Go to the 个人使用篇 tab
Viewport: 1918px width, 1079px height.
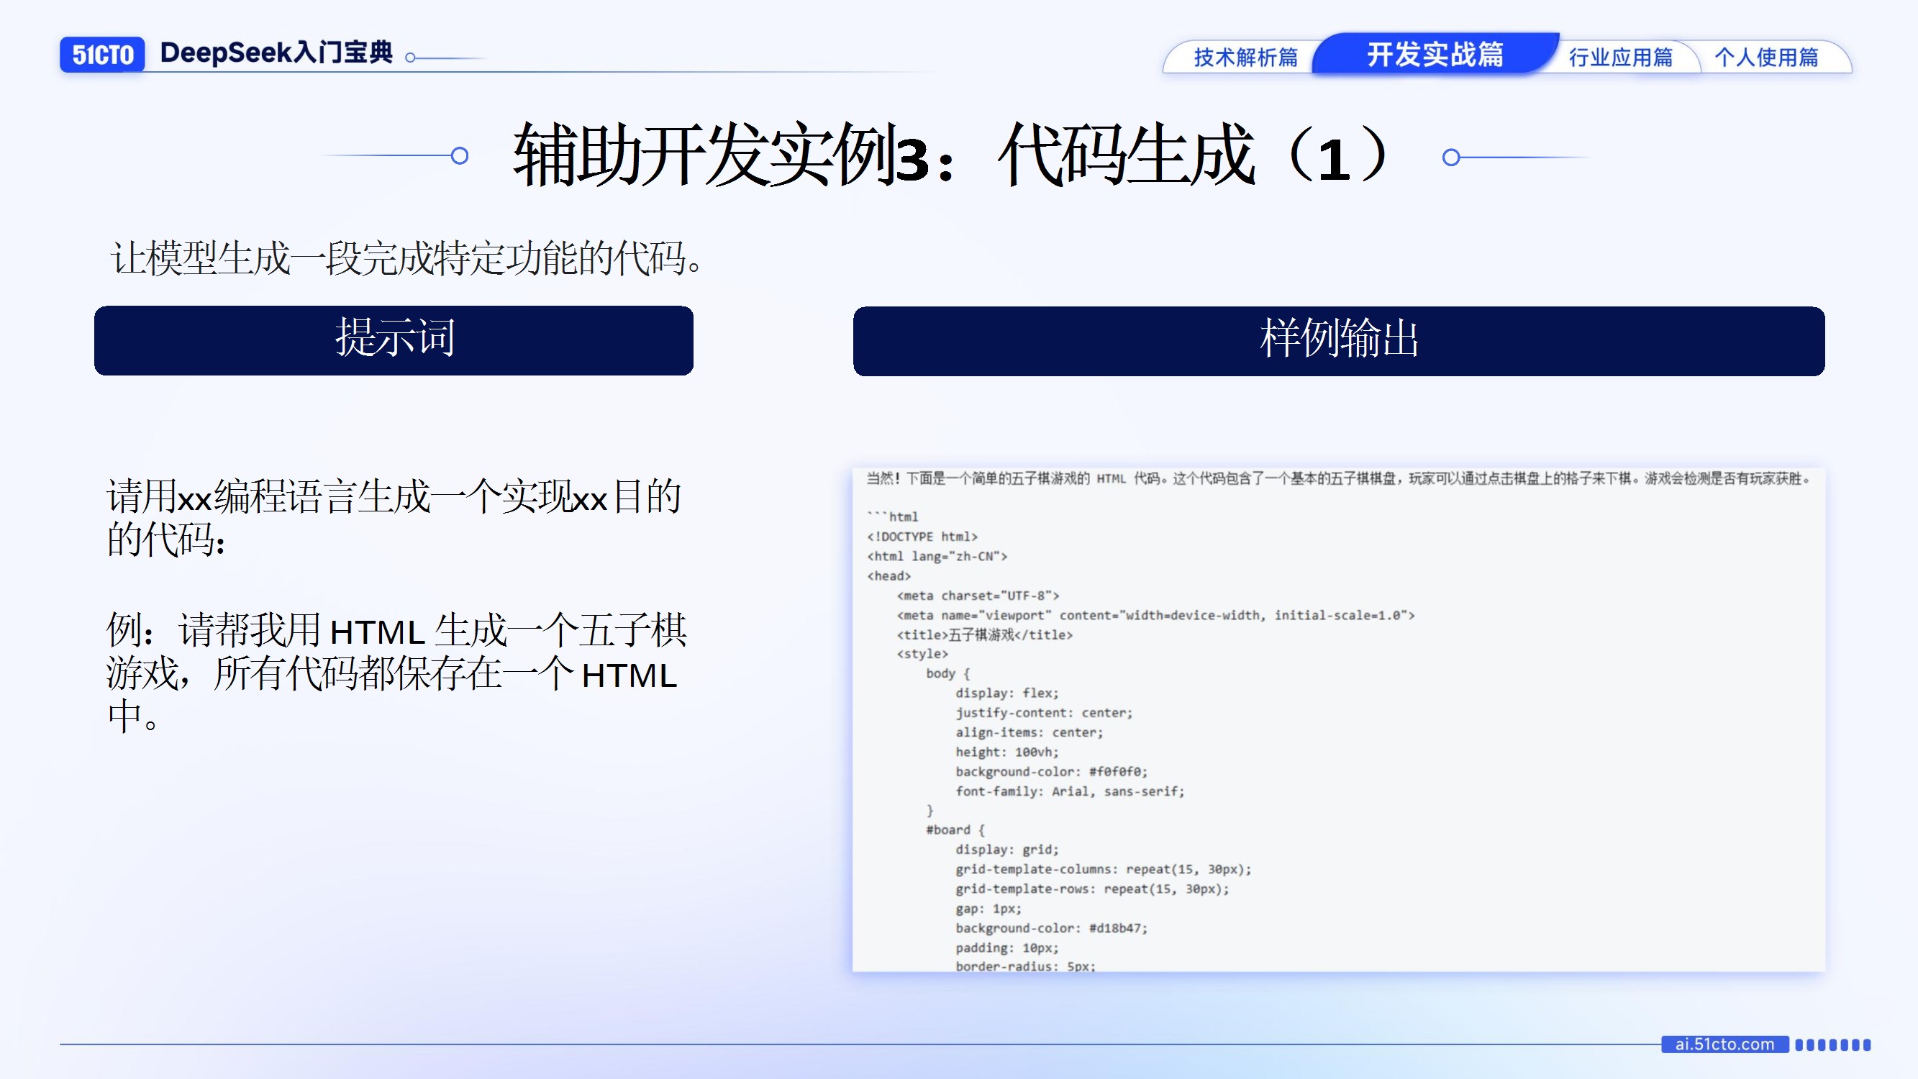tap(1766, 58)
